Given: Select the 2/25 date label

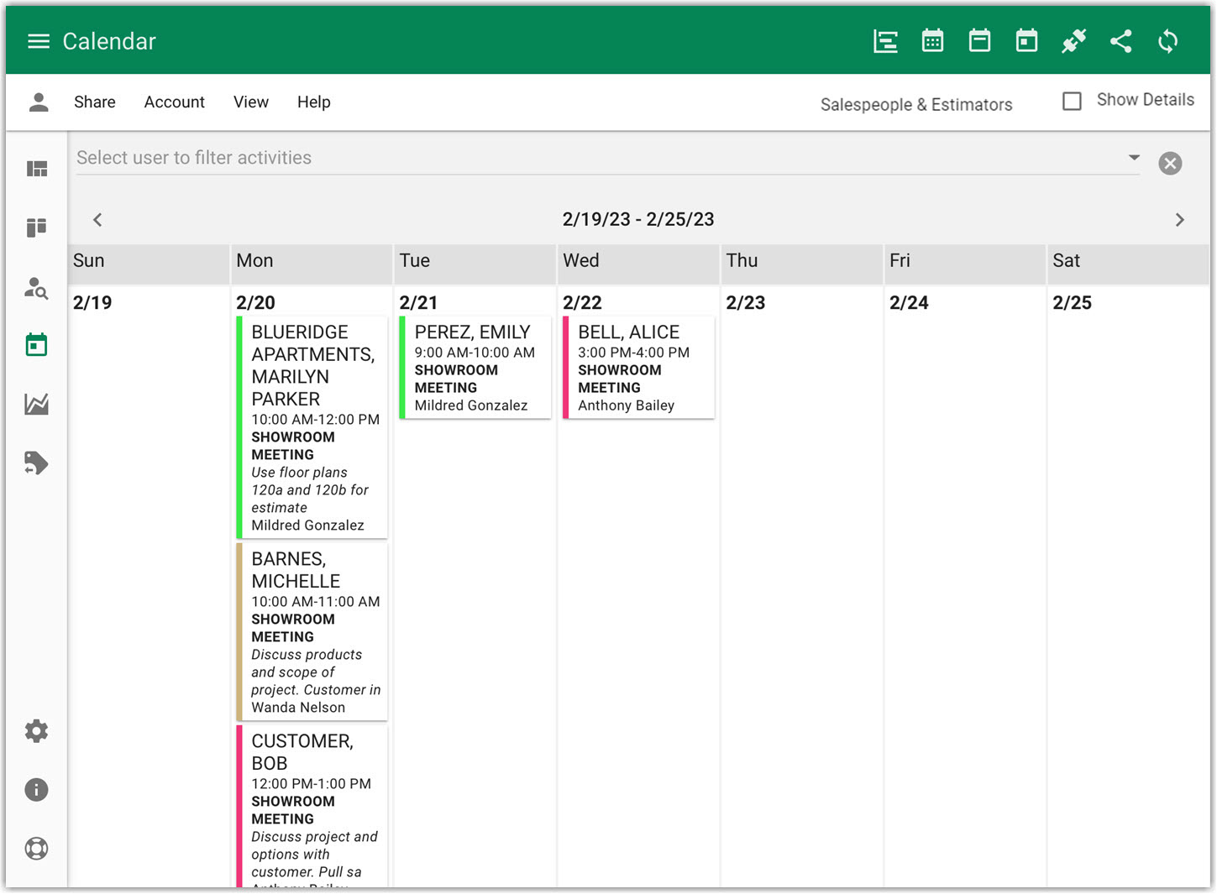Looking at the screenshot, I should [x=1072, y=302].
